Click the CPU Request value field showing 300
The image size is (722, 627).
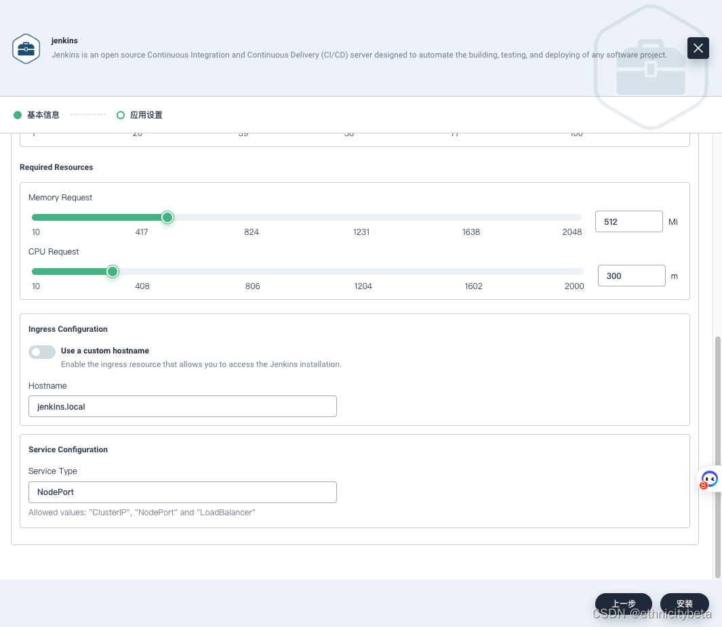631,276
